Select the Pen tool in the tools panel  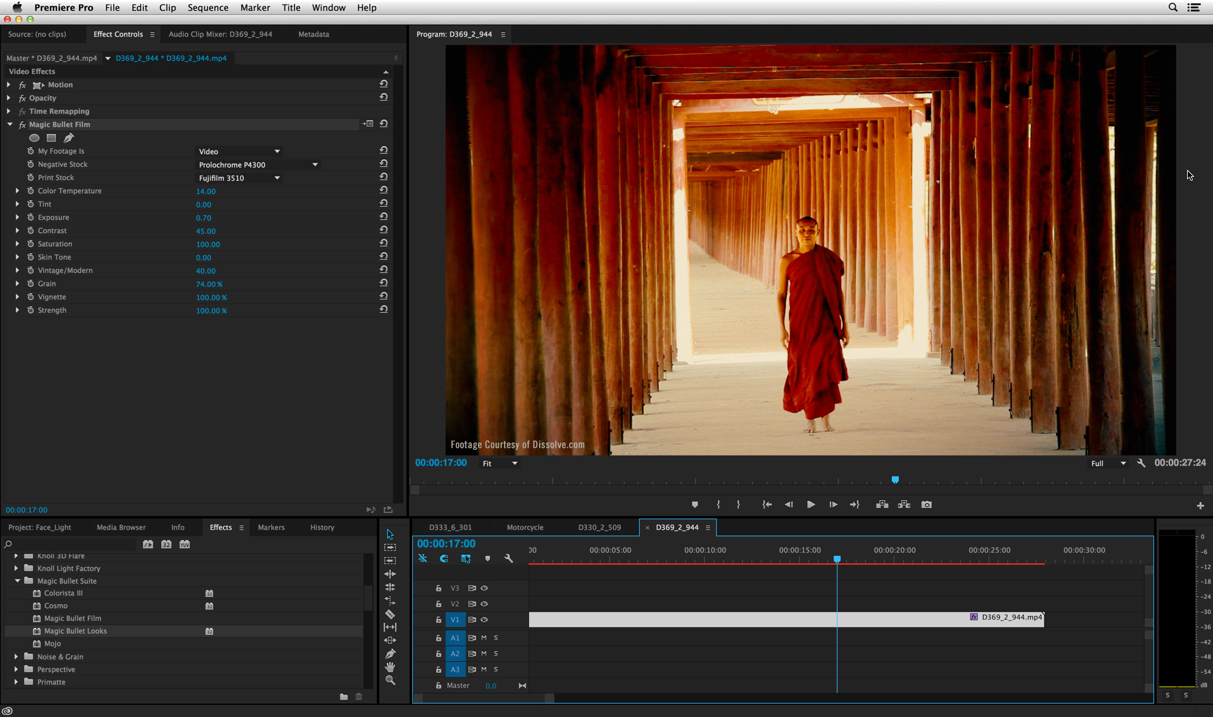point(390,654)
